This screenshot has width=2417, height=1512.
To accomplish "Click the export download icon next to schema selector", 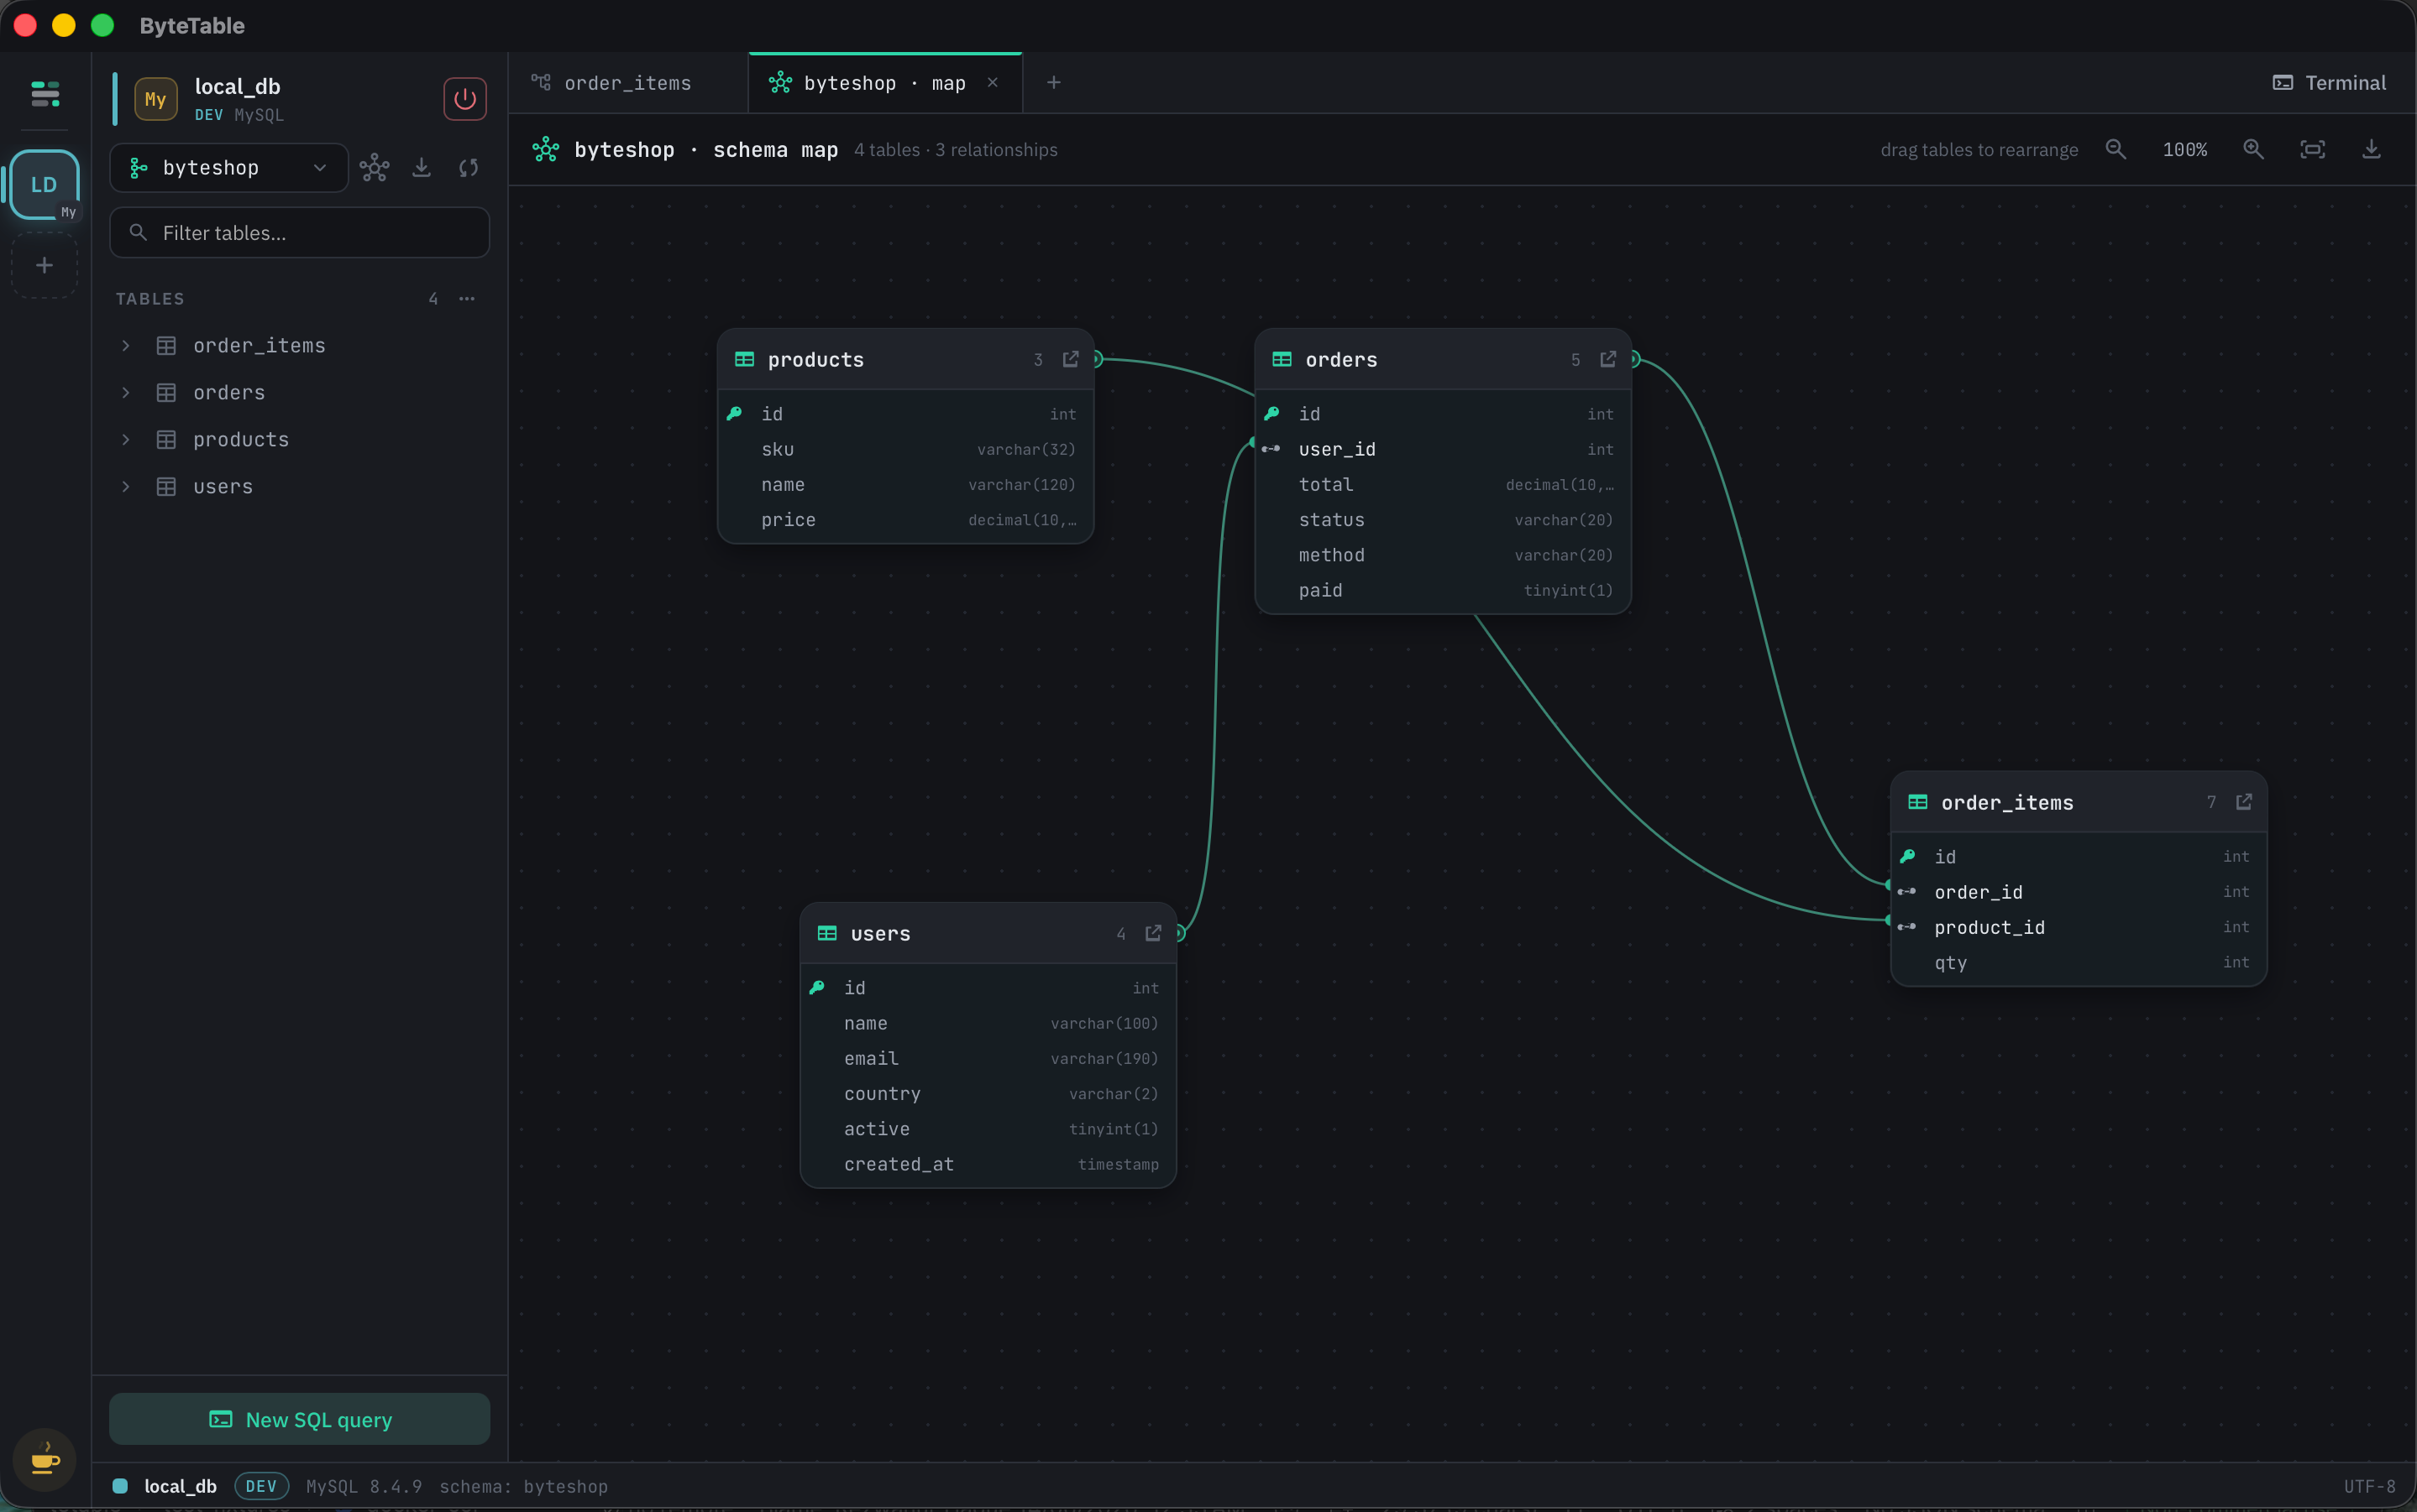I will pos(422,167).
